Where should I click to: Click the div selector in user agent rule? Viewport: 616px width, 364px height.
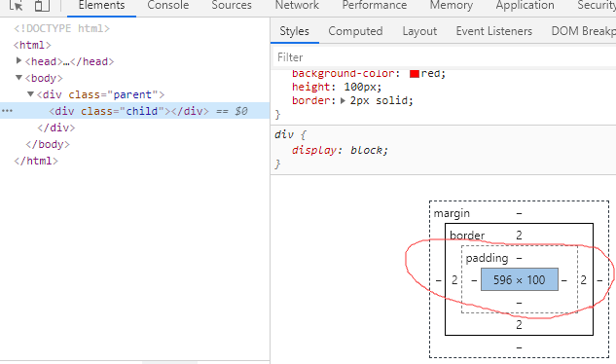pos(284,134)
